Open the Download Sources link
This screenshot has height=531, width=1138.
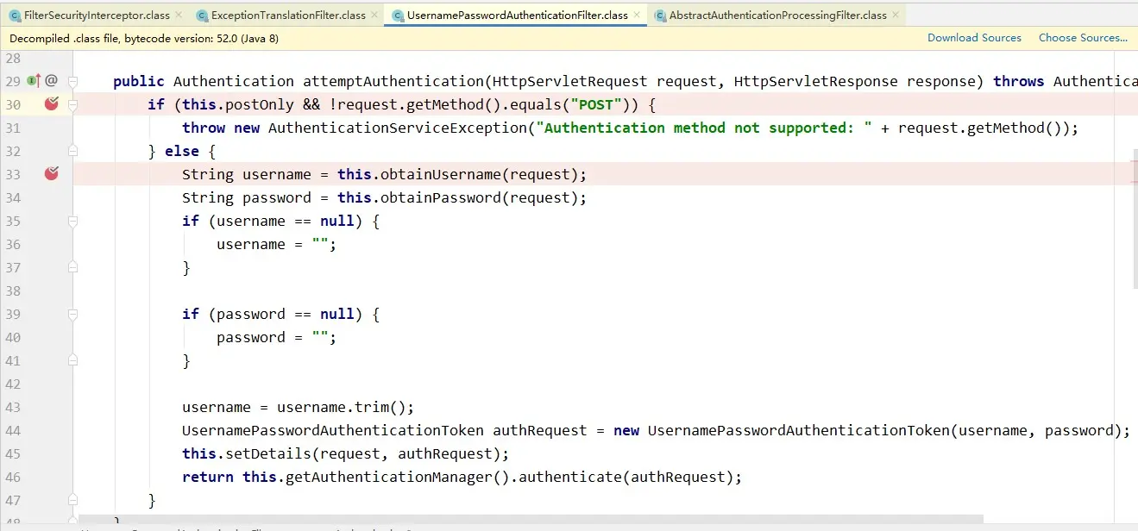tap(974, 38)
